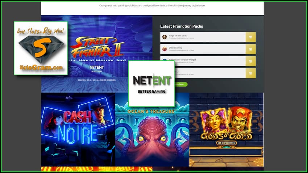Open the Rage of the Seas round avatar
Screen dimensions: 308x173
coord(165,37)
